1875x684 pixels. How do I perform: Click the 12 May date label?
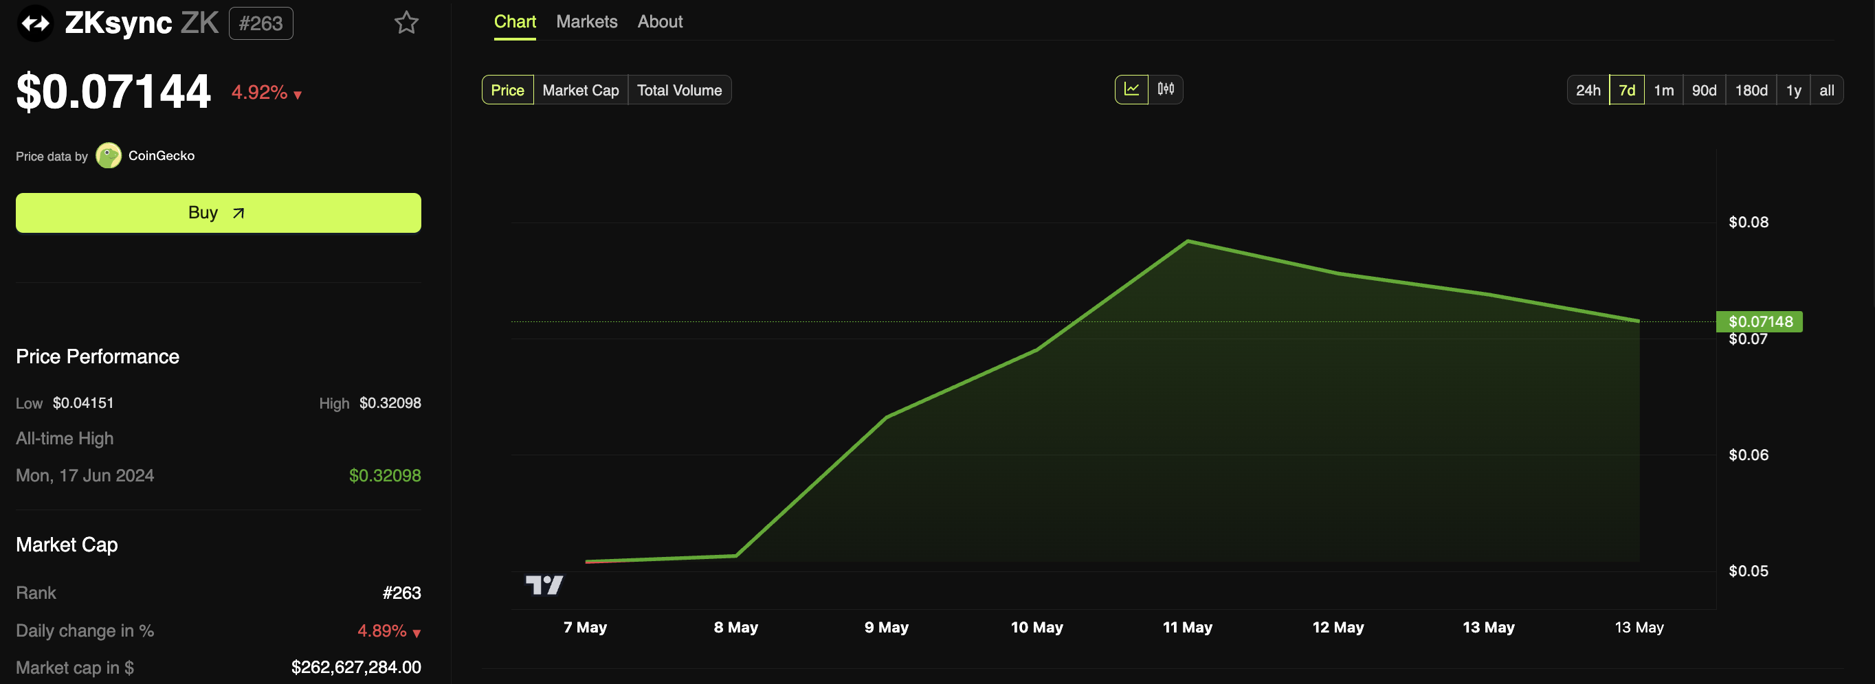[x=1338, y=626]
